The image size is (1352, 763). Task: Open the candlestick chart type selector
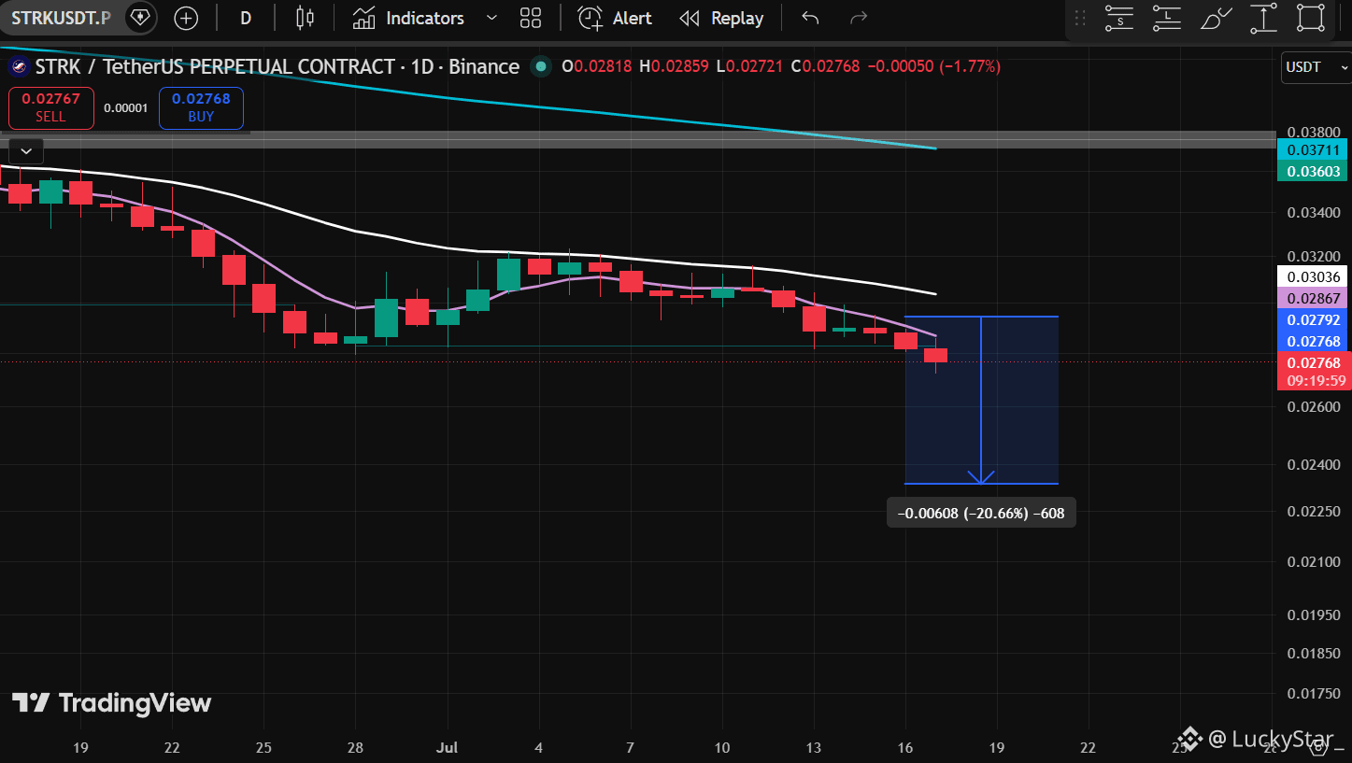pos(305,18)
